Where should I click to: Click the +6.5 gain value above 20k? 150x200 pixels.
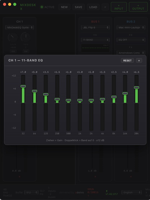(137, 72)
